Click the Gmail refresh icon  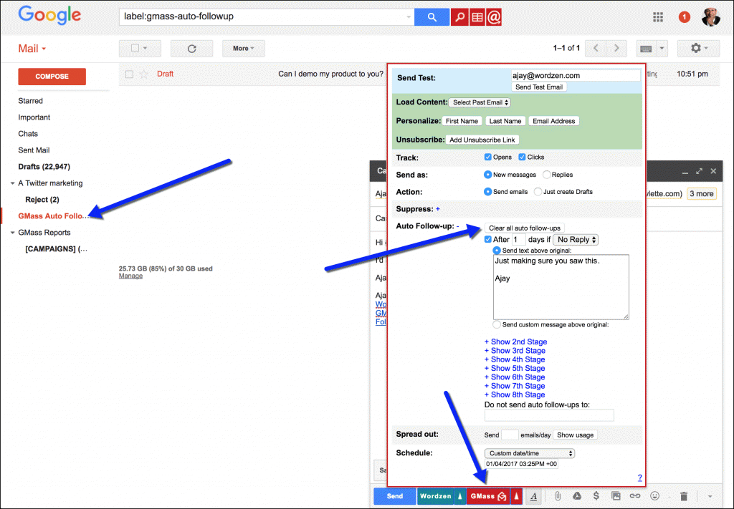191,49
